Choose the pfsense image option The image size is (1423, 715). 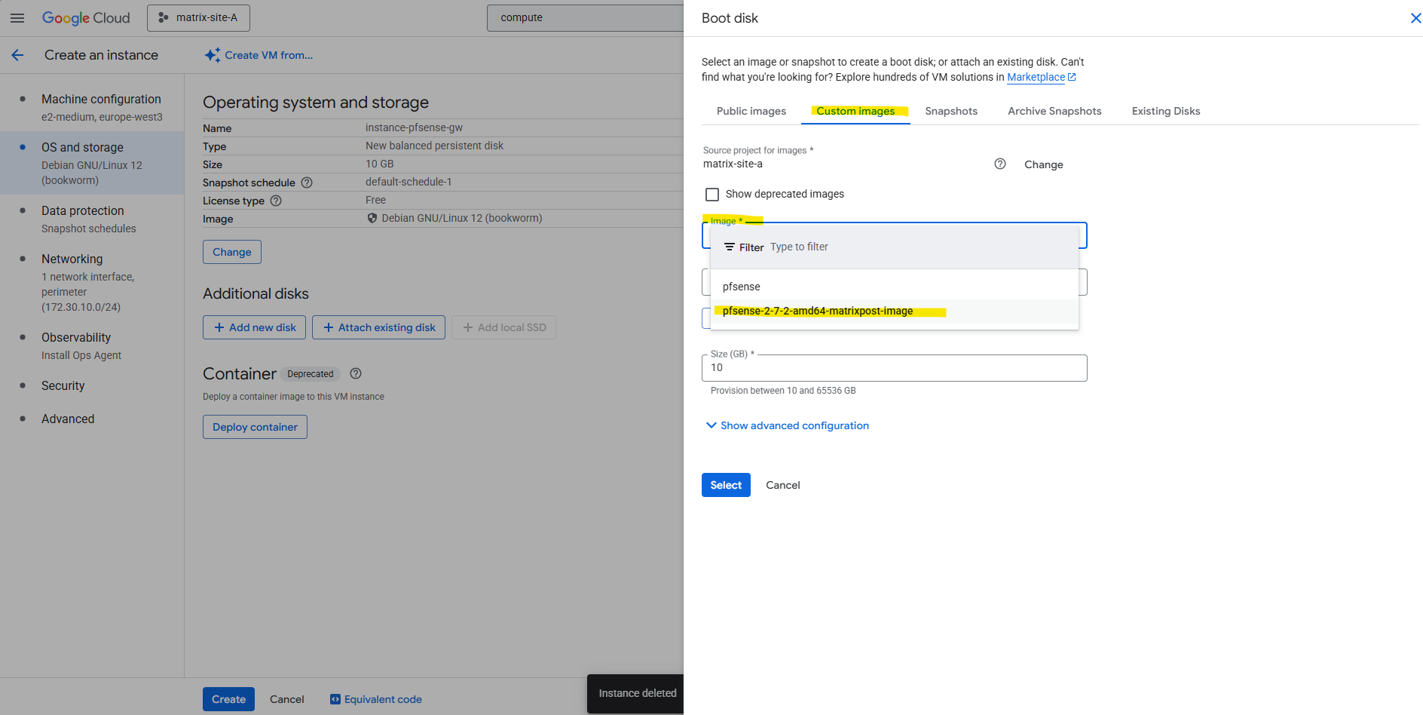[x=742, y=287]
